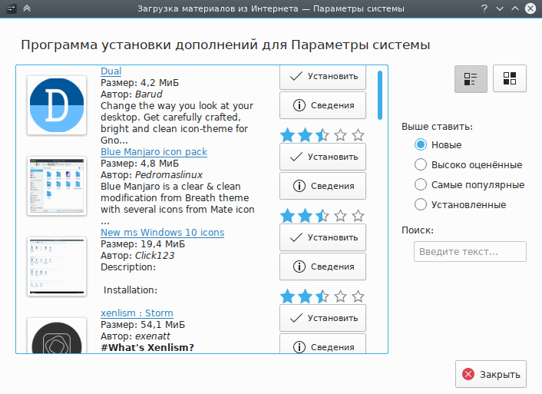Click the window help question mark icon
Screen dimensions: 542x394
point(484,9)
